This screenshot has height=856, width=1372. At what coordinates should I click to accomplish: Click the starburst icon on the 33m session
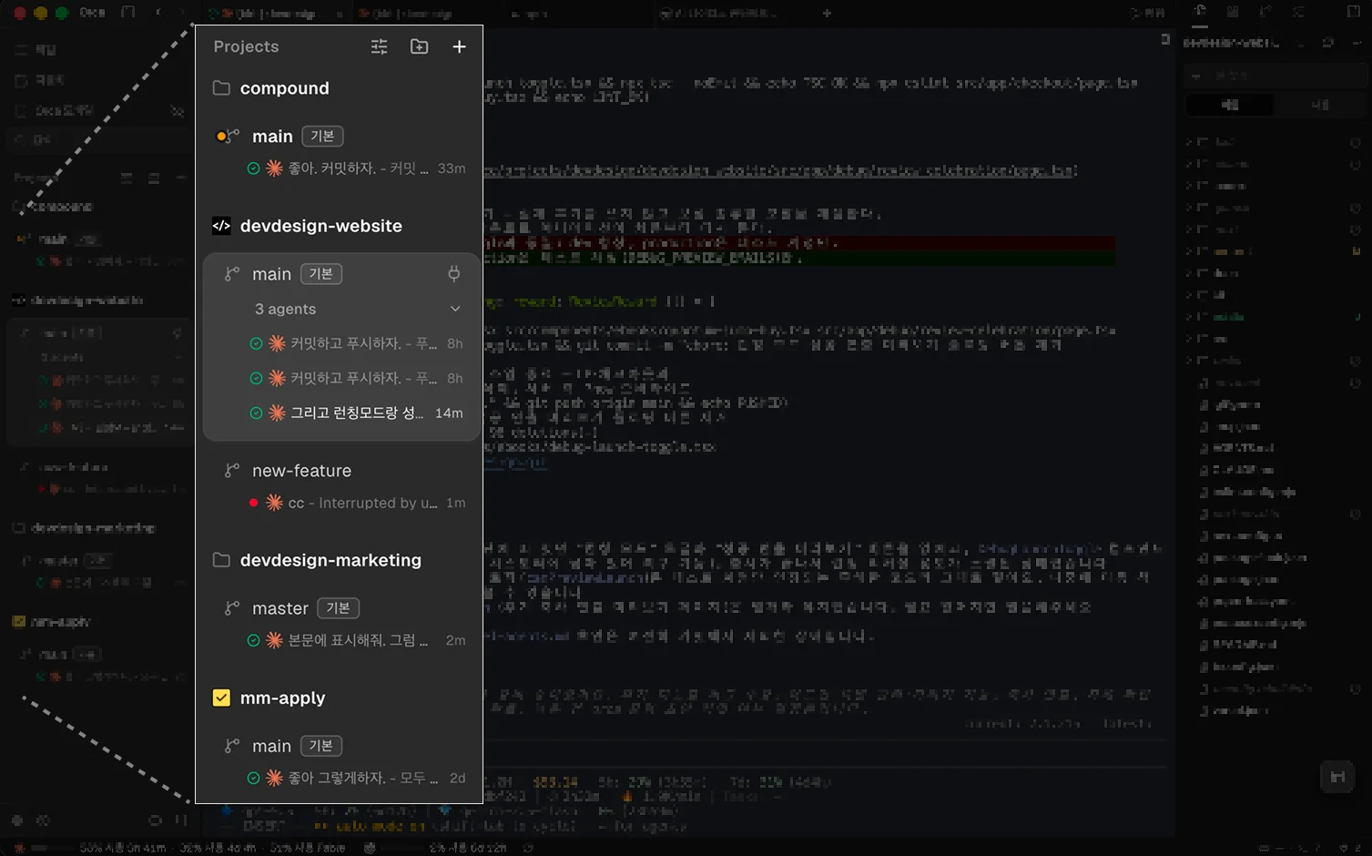(274, 168)
